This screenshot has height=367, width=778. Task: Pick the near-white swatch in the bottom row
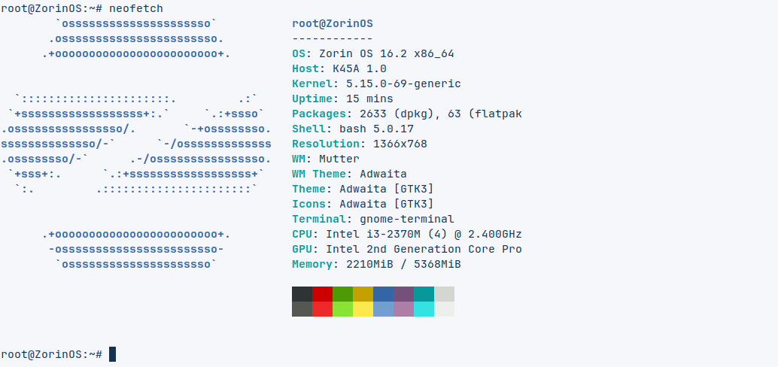(x=444, y=309)
